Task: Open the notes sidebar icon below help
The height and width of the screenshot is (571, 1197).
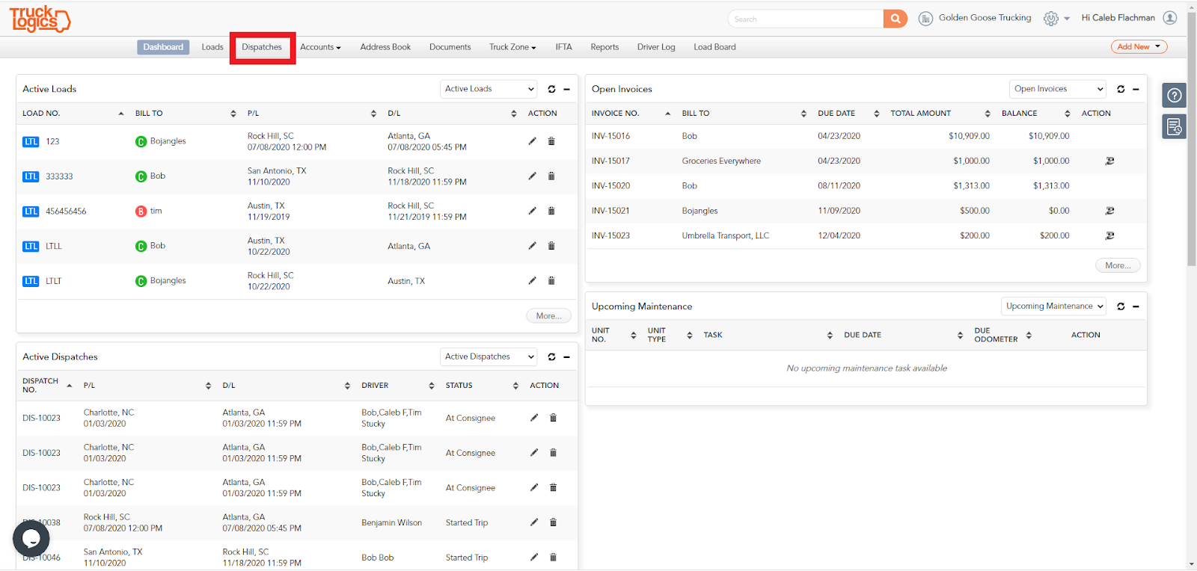Action: tap(1175, 126)
